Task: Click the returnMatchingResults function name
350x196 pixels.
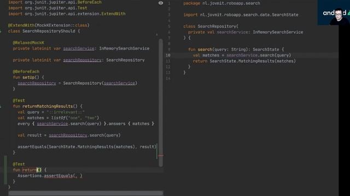Action: point(48,106)
